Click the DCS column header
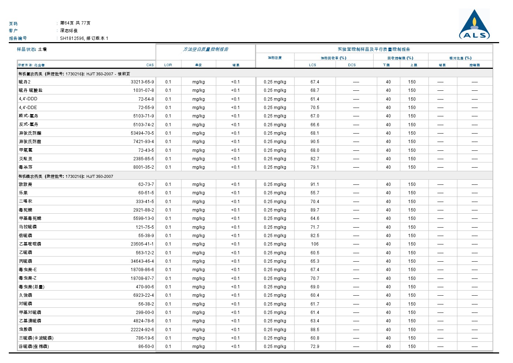 tap(352, 65)
